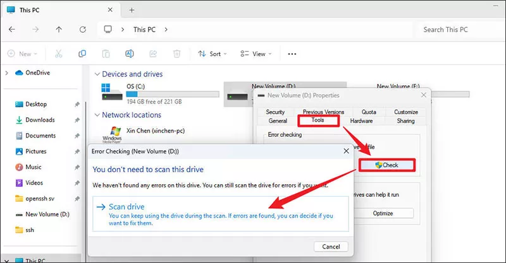Click the pin icon beside Videos

click(77, 183)
